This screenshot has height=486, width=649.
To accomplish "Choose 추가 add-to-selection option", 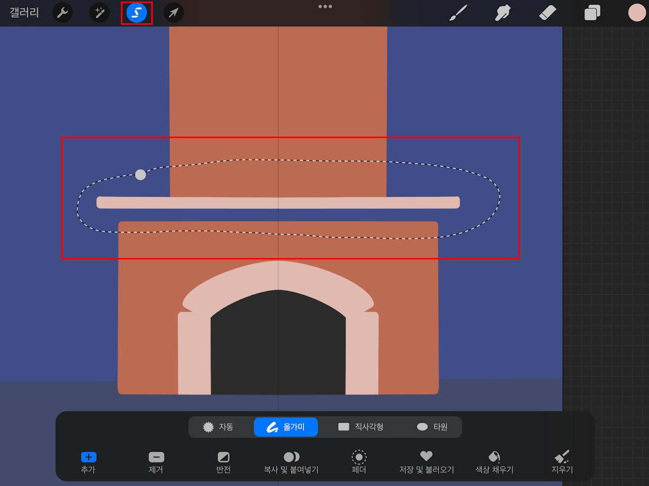I will 89,462.
